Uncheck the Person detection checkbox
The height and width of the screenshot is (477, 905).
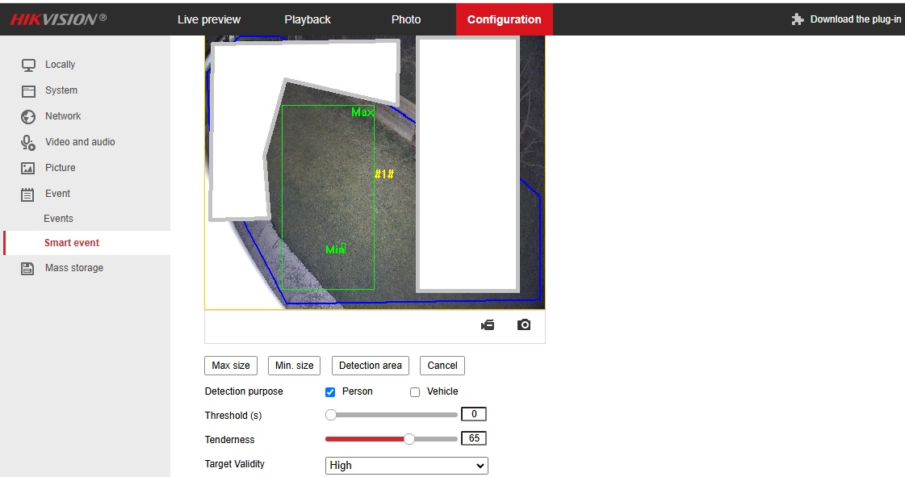tap(330, 392)
